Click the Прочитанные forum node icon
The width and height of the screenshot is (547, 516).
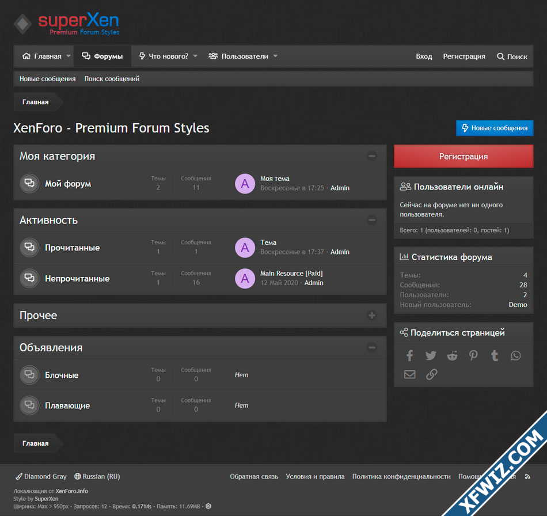click(x=29, y=248)
